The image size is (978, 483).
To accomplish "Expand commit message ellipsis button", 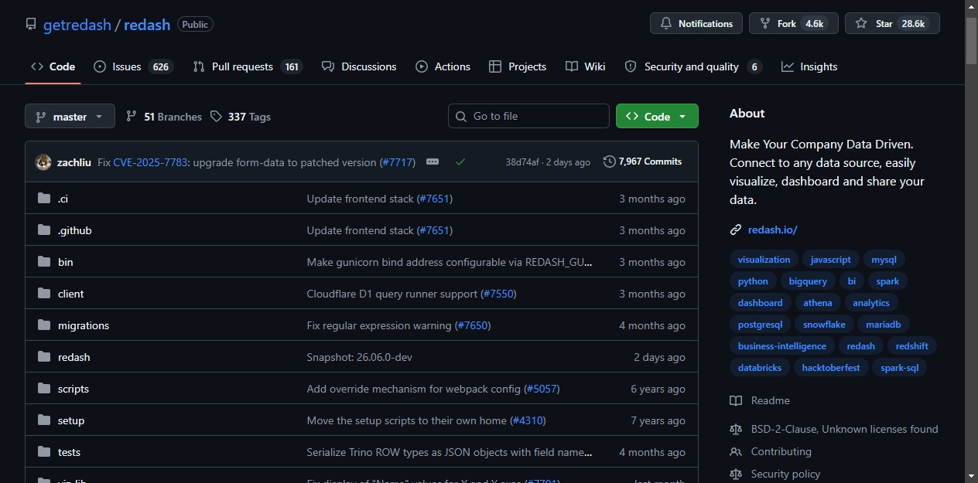I will (433, 162).
